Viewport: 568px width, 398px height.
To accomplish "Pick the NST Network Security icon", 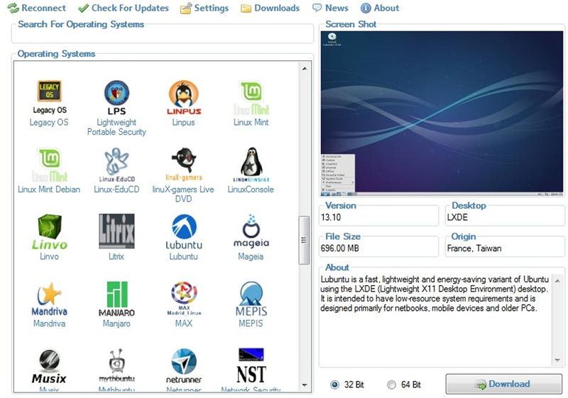I will pos(251,365).
